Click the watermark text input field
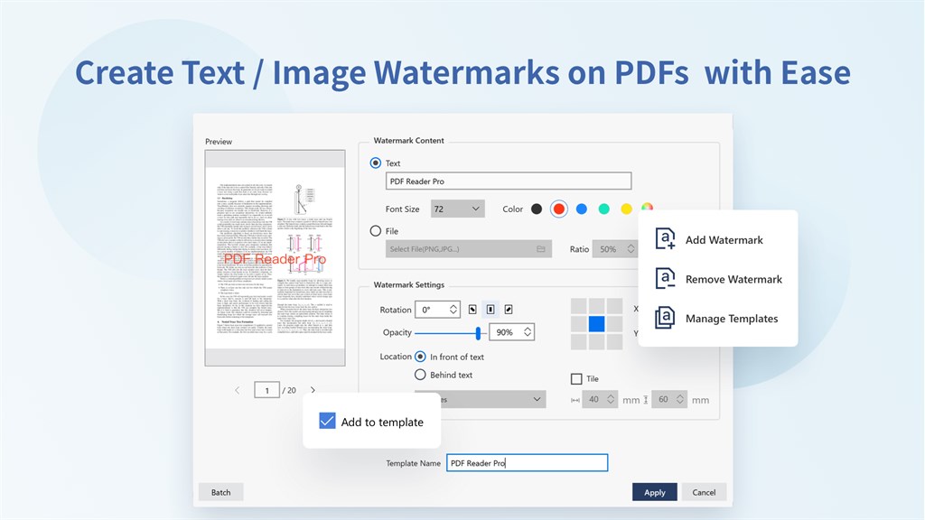This screenshot has height=520, width=925. point(509,181)
